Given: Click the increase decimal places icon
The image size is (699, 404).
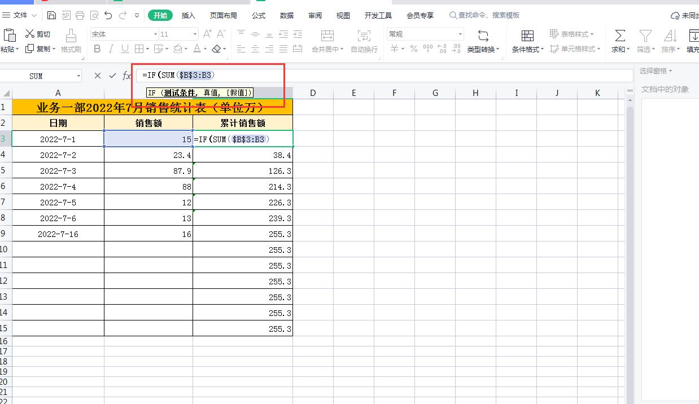Looking at the screenshot, I should coord(442,49).
